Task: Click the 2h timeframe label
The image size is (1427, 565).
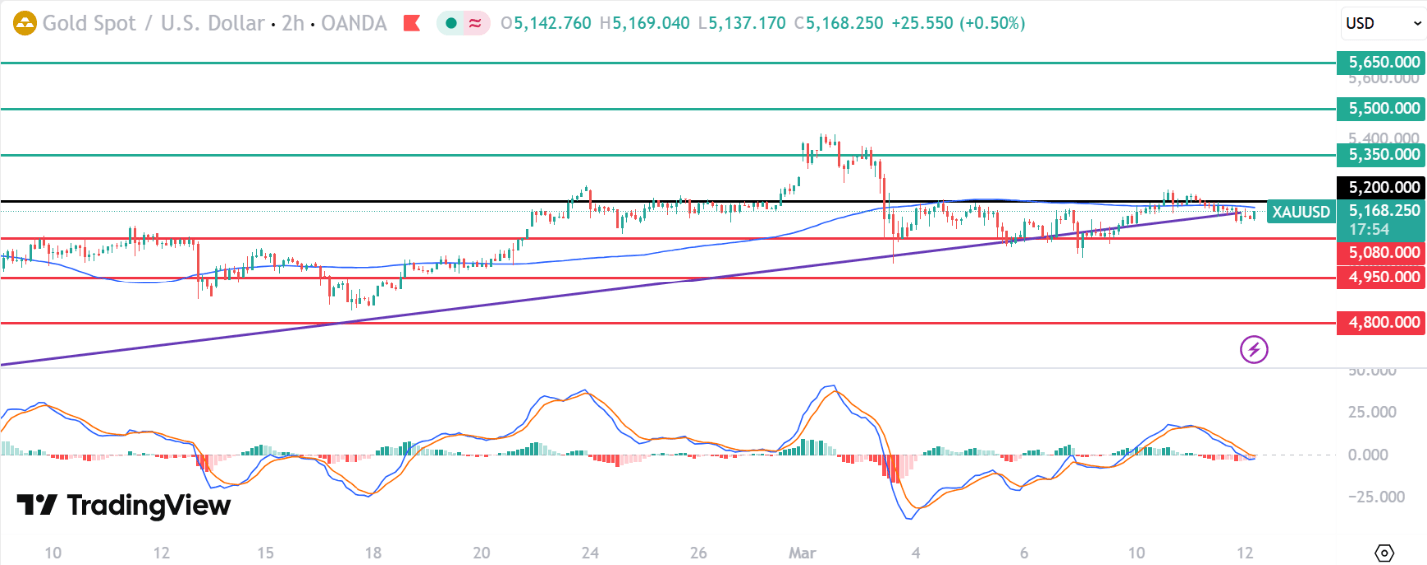Action: (x=293, y=23)
